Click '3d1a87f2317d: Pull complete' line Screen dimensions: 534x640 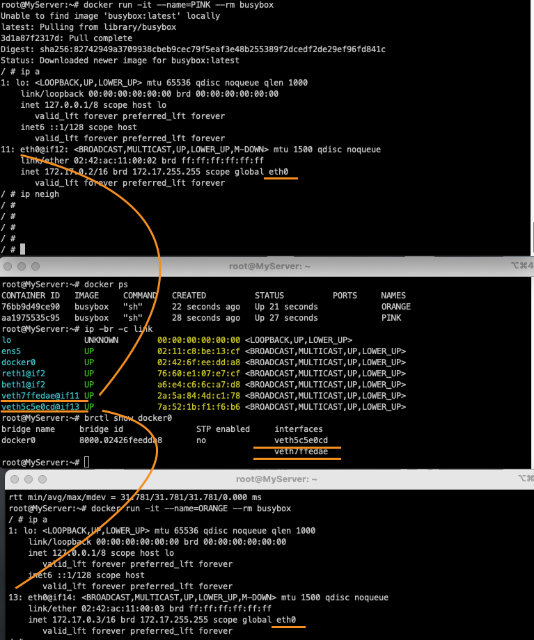click(x=67, y=38)
